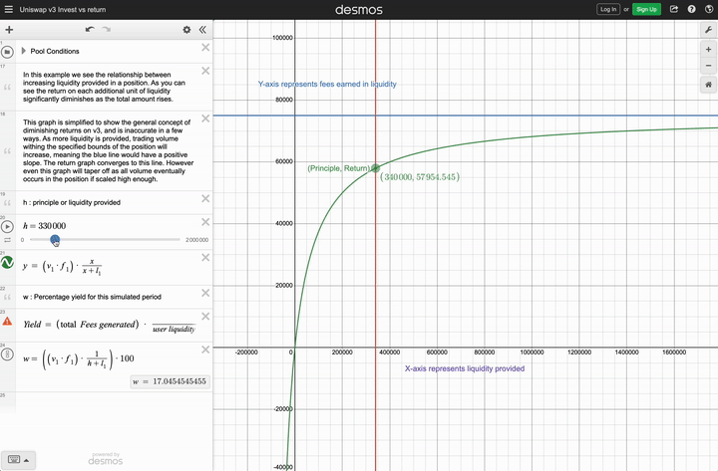Screen dimensions: 718x471
Task: Delete the w = expression
Action: (205, 350)
